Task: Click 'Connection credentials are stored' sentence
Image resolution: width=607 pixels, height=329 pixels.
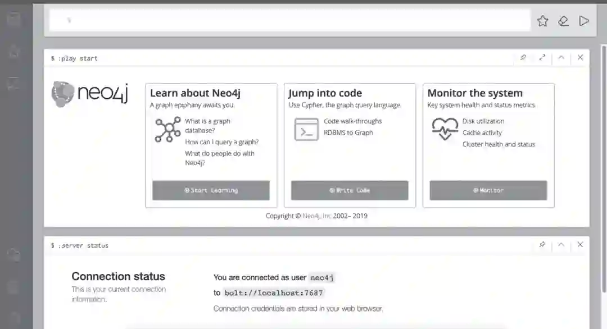Action: click(x=298, y=309)
